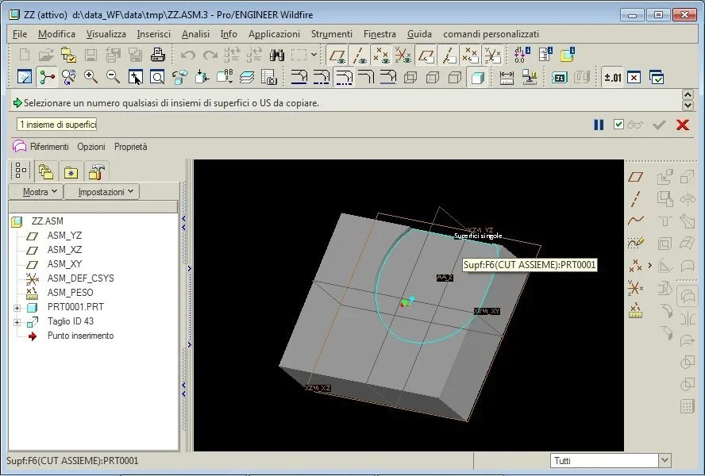Select Punto inserimento in model tree
The image size is (705, 476).
point(80,336)
